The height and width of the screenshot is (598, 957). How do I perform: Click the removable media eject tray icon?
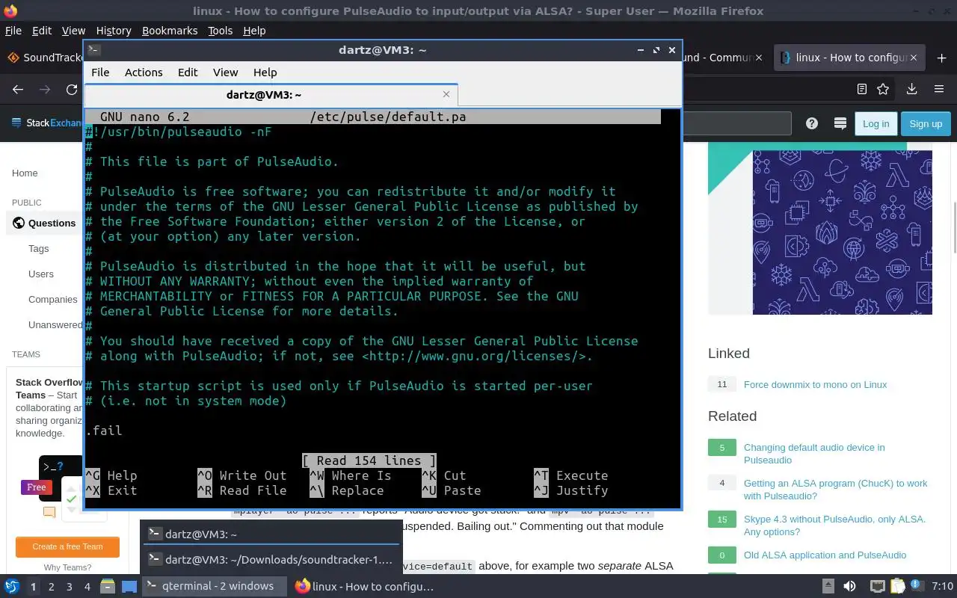(x=828, y=586)
